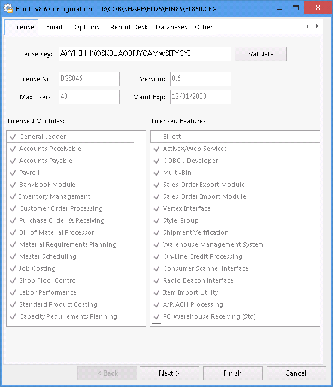Screen dimensions: 333x387
Task: Toggle the General Ledger checkbox
Action: (13, 137)
